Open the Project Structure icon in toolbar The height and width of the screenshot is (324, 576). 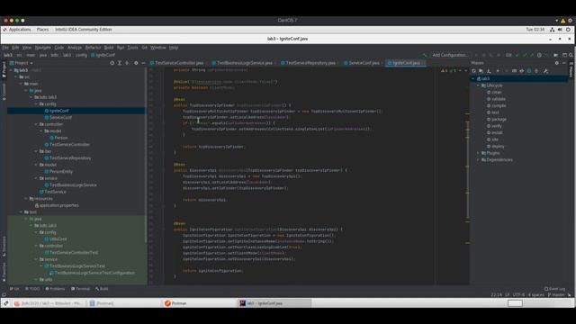point(556,55)
